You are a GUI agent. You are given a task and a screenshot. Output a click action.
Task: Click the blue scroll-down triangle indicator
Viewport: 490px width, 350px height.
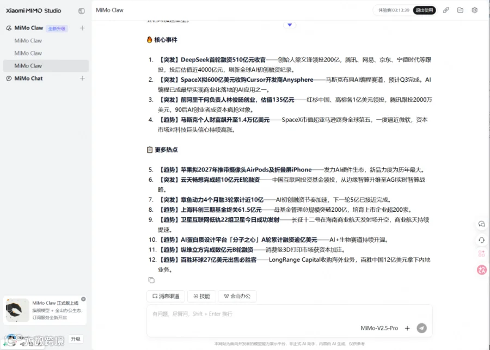290,25
